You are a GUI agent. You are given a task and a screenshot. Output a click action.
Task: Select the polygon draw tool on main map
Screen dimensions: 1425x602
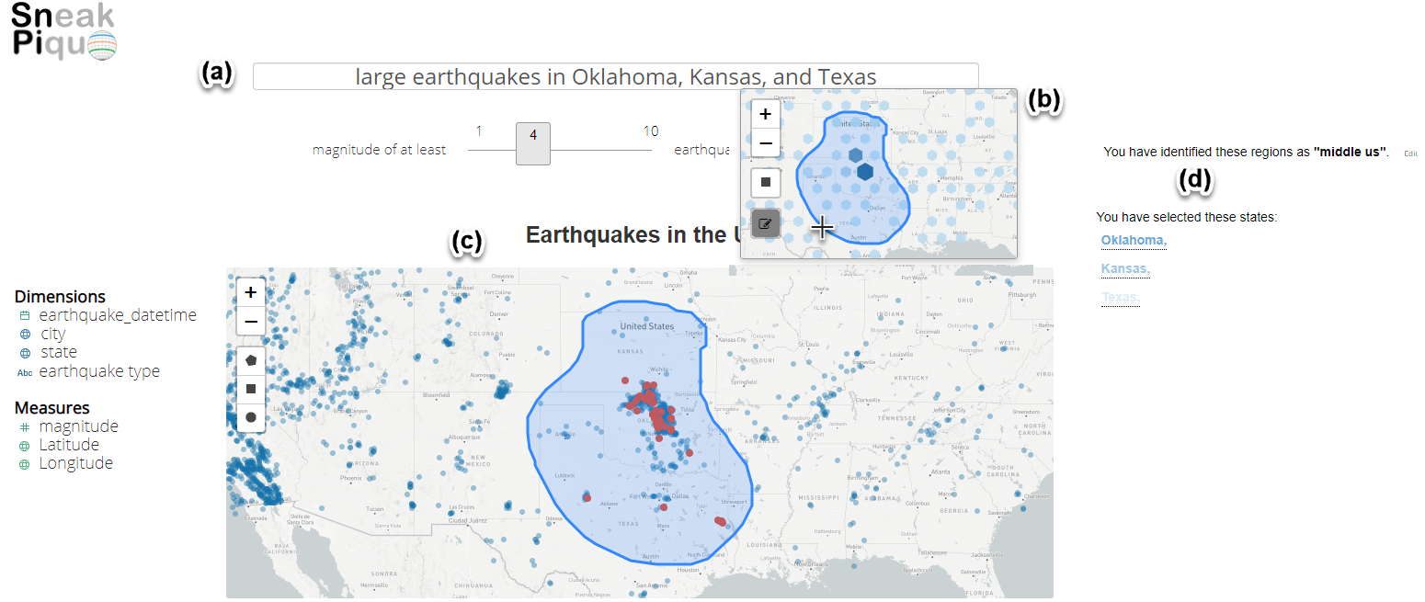coord(250,361)
